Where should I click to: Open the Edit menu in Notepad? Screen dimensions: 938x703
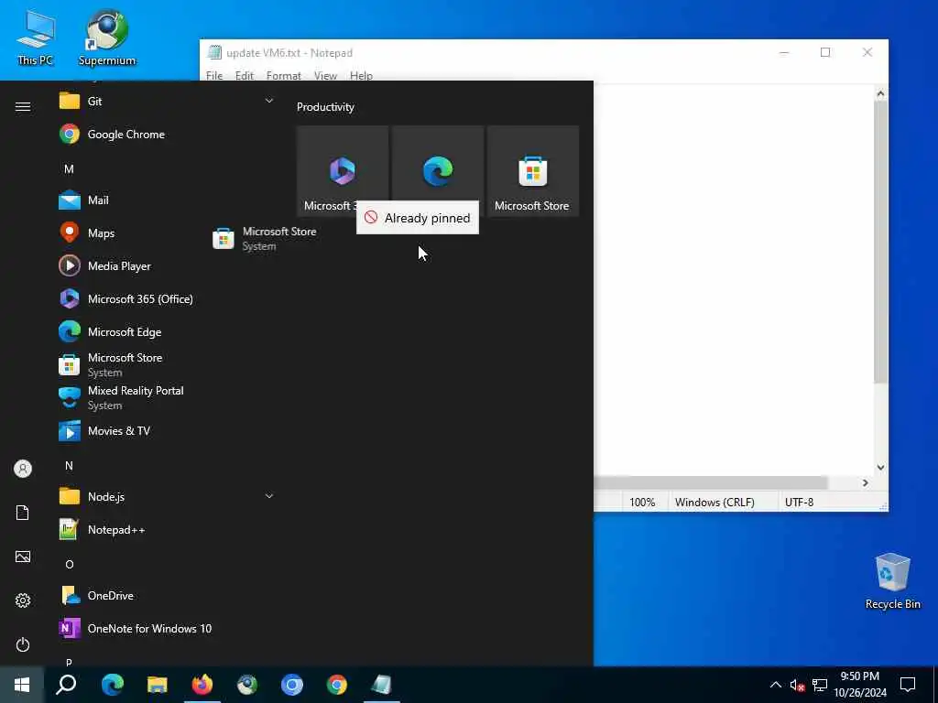[x=244, y=76]
